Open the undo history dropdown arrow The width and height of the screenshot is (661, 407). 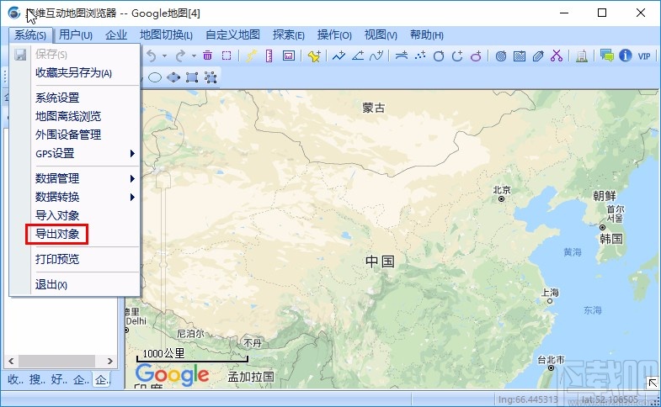tap(164, 55)
